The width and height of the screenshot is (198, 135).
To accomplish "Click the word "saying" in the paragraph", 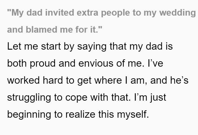I will pyautogui.click(x=92, y=47).
